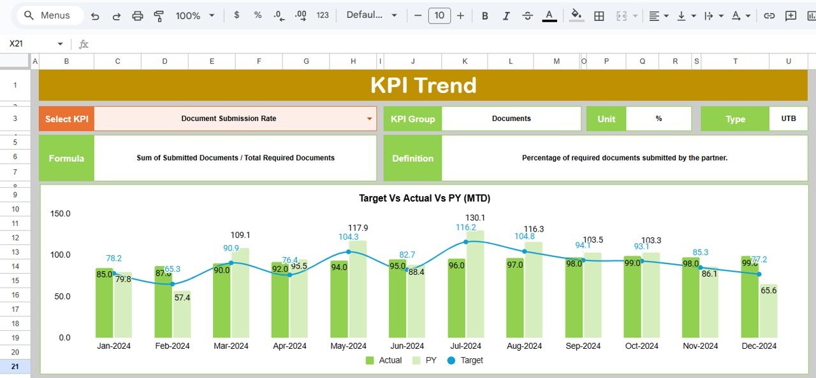Click the Borders icon

click(x=599, y=16)
